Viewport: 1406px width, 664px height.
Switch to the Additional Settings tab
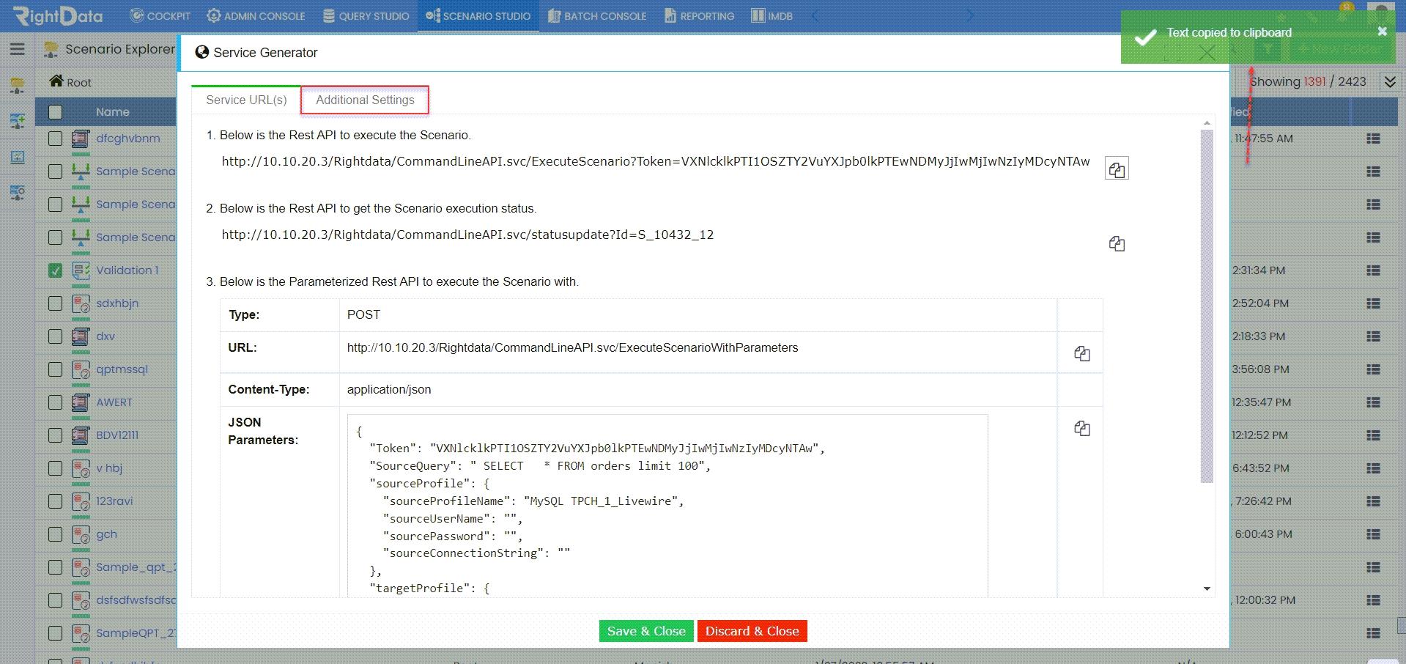pyautogui.click(x=365, y=100)
